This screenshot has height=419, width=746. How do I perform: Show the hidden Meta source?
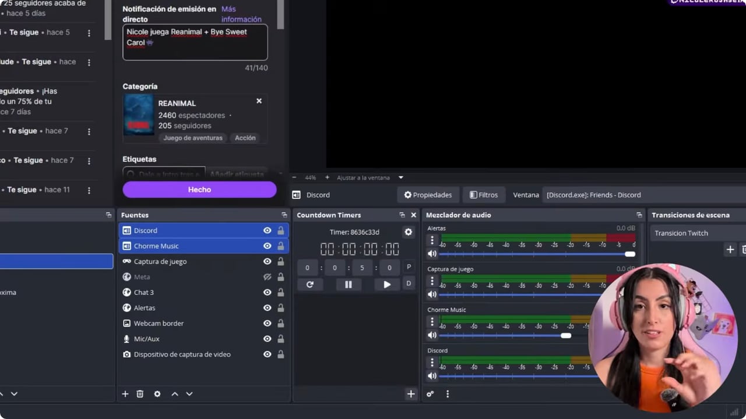click(x=267, y=277)
